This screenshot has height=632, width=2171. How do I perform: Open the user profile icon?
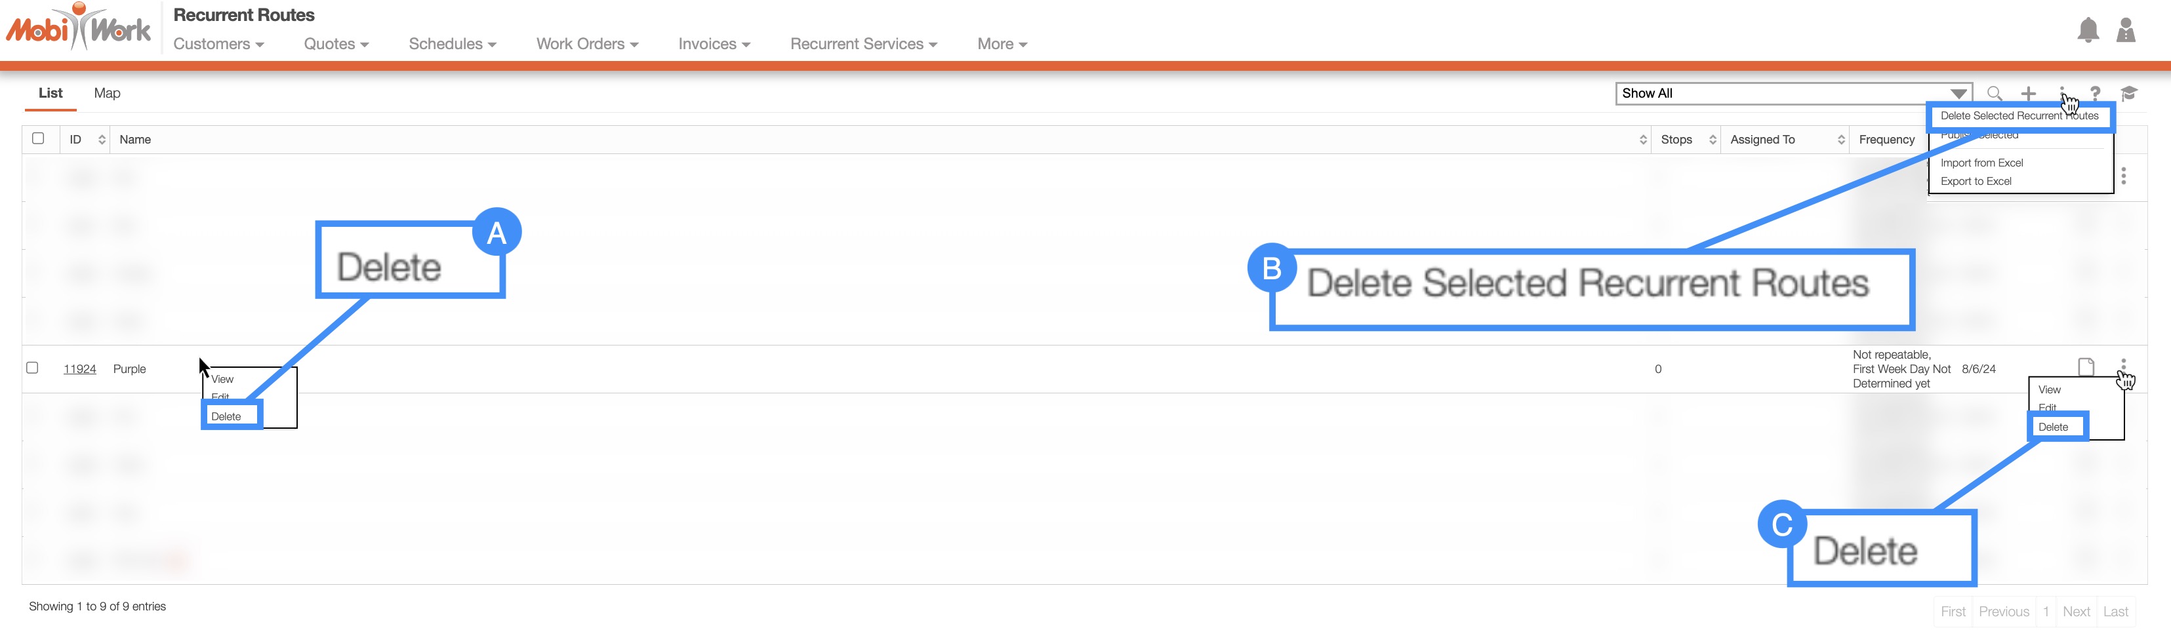[2126, 30]
